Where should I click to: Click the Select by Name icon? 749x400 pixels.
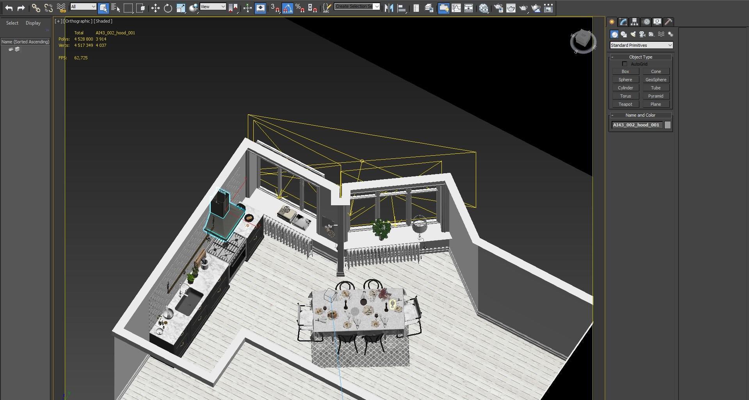tap(116, 8)
